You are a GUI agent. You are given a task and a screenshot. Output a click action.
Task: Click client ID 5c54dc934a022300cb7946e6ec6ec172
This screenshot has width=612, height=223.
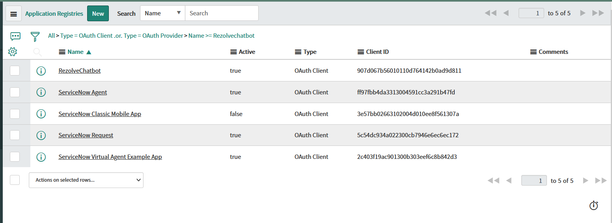coord(408,135)
